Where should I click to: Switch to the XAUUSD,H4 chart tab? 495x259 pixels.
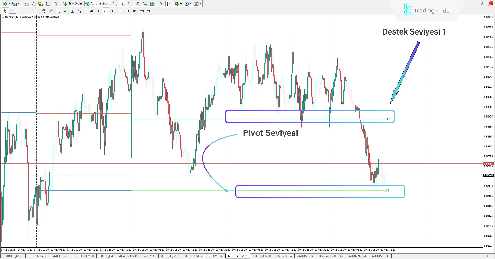pyautogui.click(x=305, y=256)
